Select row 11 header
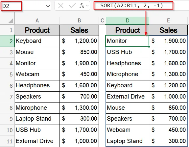Screen dimensions: 189x147 7,141
